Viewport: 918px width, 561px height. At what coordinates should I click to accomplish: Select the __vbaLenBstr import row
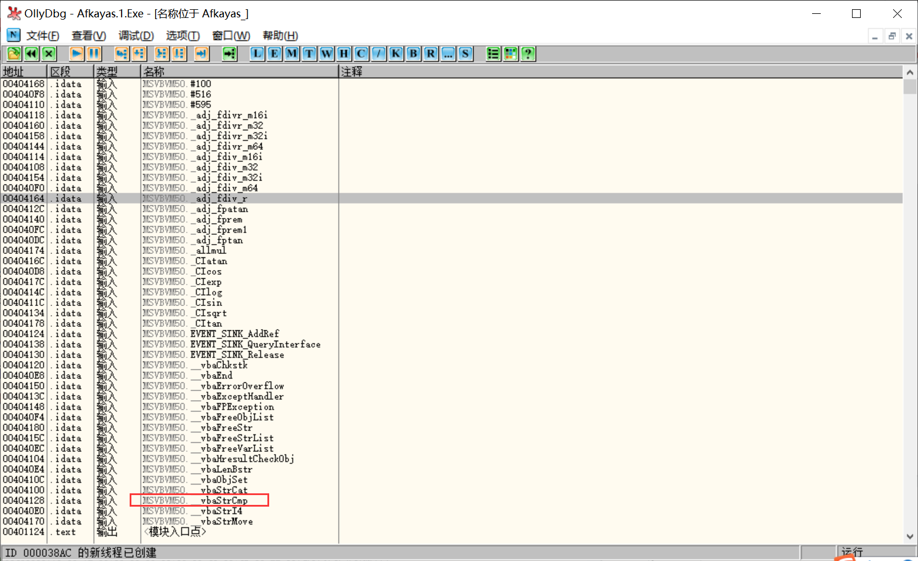(451, 469)
